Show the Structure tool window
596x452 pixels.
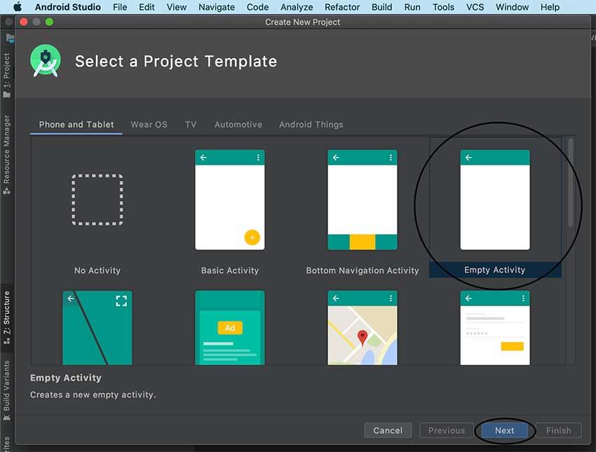(x=7, y=317)
